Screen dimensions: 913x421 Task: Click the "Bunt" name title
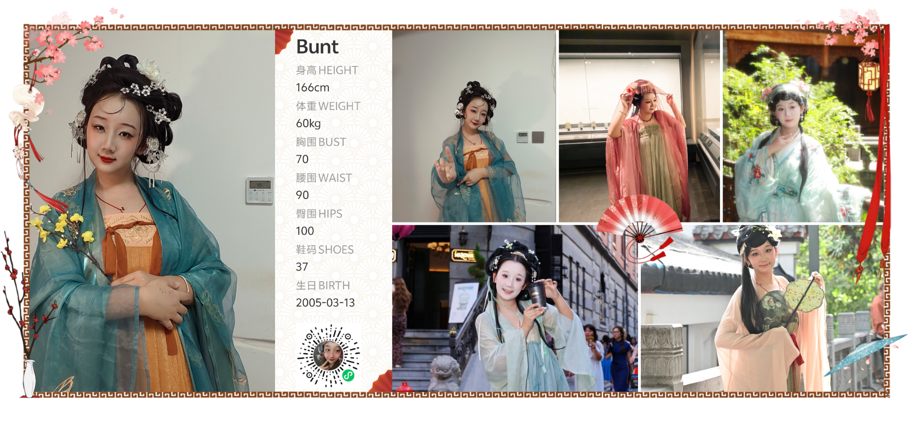point(317,47)
